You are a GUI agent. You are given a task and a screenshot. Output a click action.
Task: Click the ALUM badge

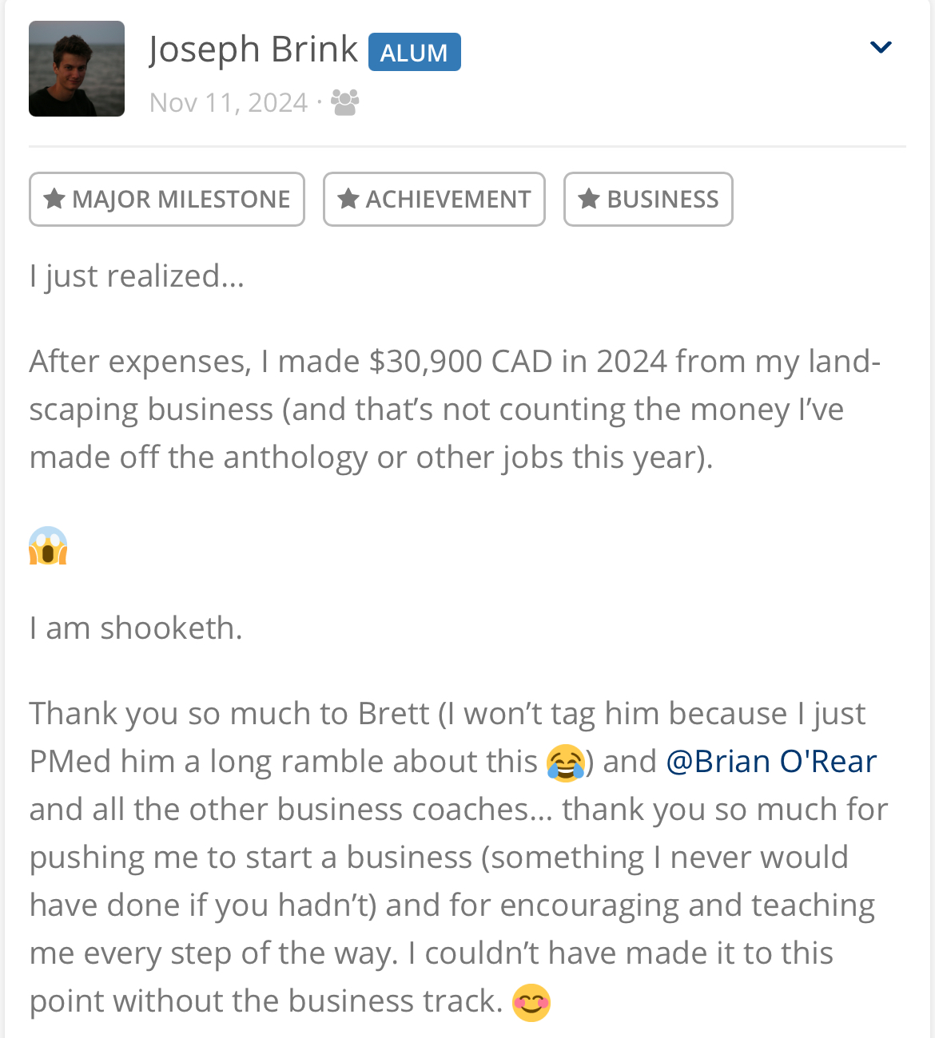coord(414,53)
